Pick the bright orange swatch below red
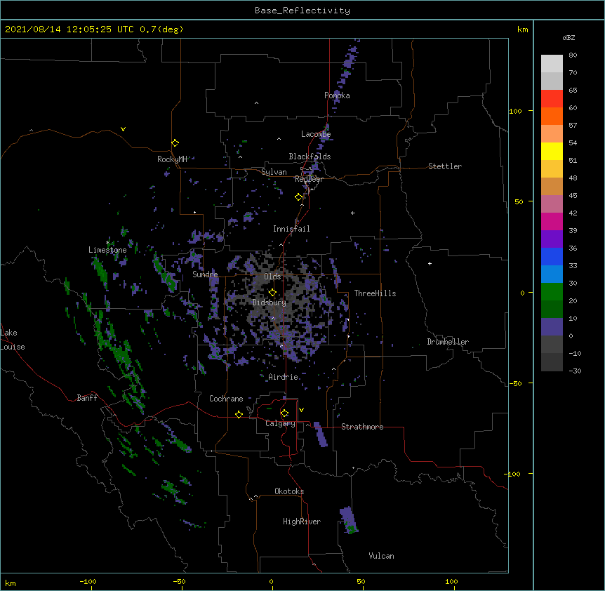The width and height of the screenshot is (605, 591). [552, 116]
